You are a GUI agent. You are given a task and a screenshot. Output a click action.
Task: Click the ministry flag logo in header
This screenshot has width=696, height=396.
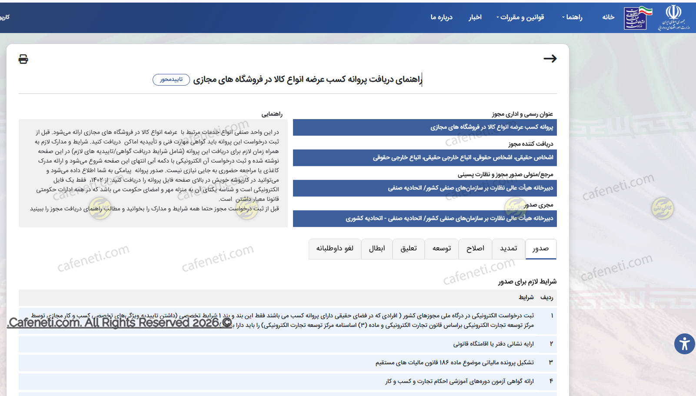coord(638,18)
